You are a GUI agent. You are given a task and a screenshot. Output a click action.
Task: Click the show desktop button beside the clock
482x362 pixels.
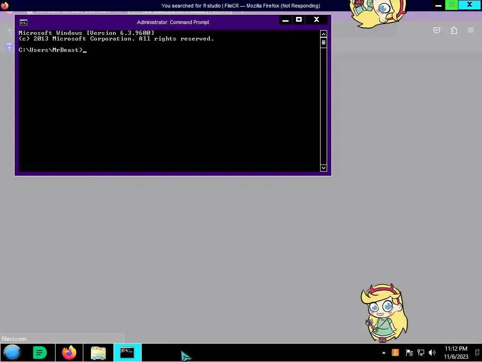[477, 353]
